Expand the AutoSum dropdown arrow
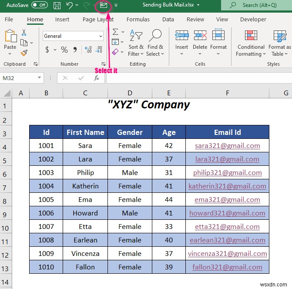This screenshot has height=289, width=292. pyautogui.click(x=123, y=32)
